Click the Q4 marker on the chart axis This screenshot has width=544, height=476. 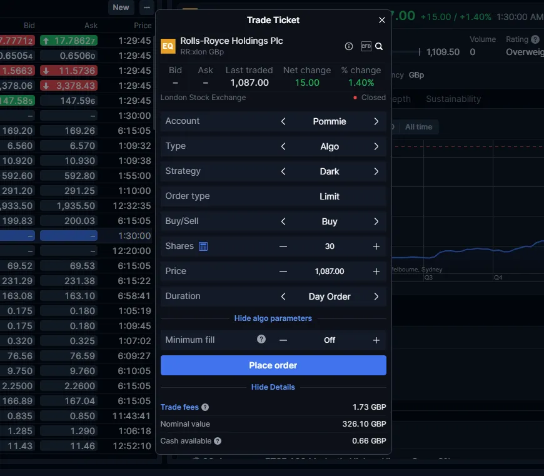point(498,278)
